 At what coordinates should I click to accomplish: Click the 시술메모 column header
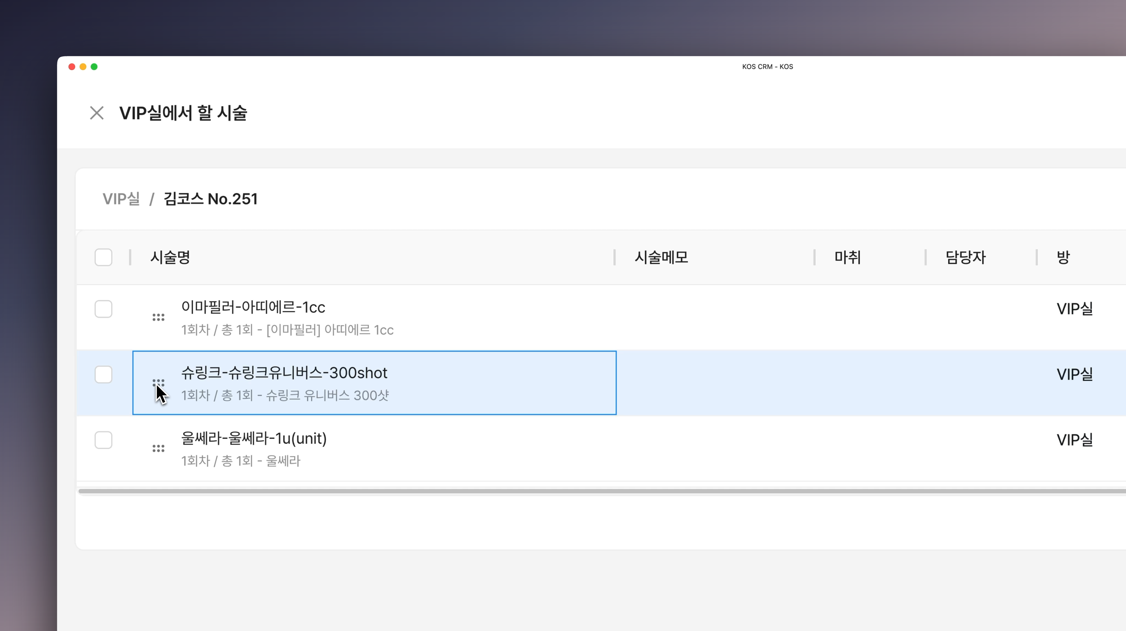click(x=661, y=257)
